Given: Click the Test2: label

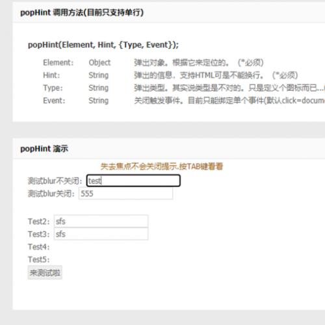Looking at the screenshot, I should click(39, 222).
